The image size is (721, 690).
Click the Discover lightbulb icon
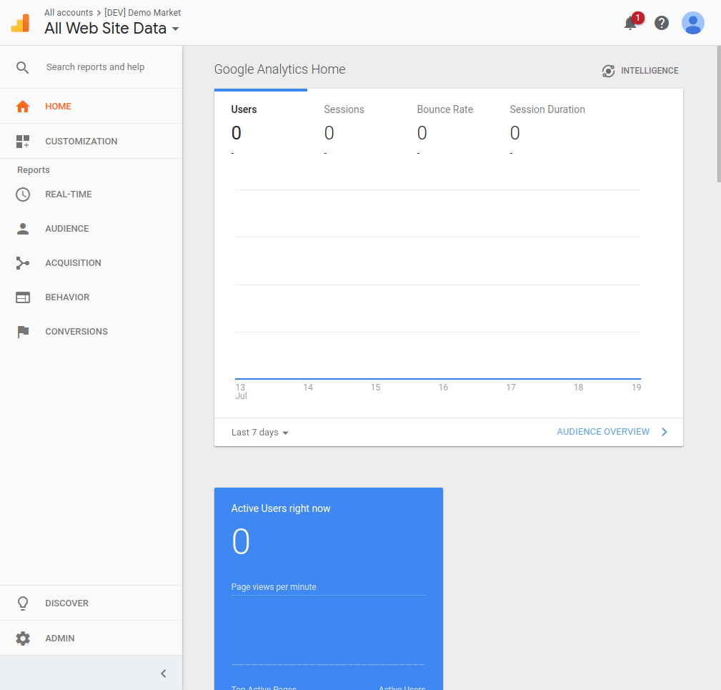coord(23,603)
